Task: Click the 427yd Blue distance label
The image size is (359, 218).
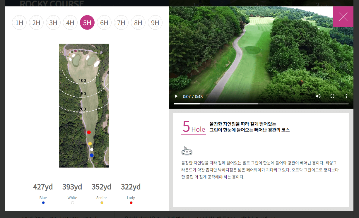Action: coord(43,187)
